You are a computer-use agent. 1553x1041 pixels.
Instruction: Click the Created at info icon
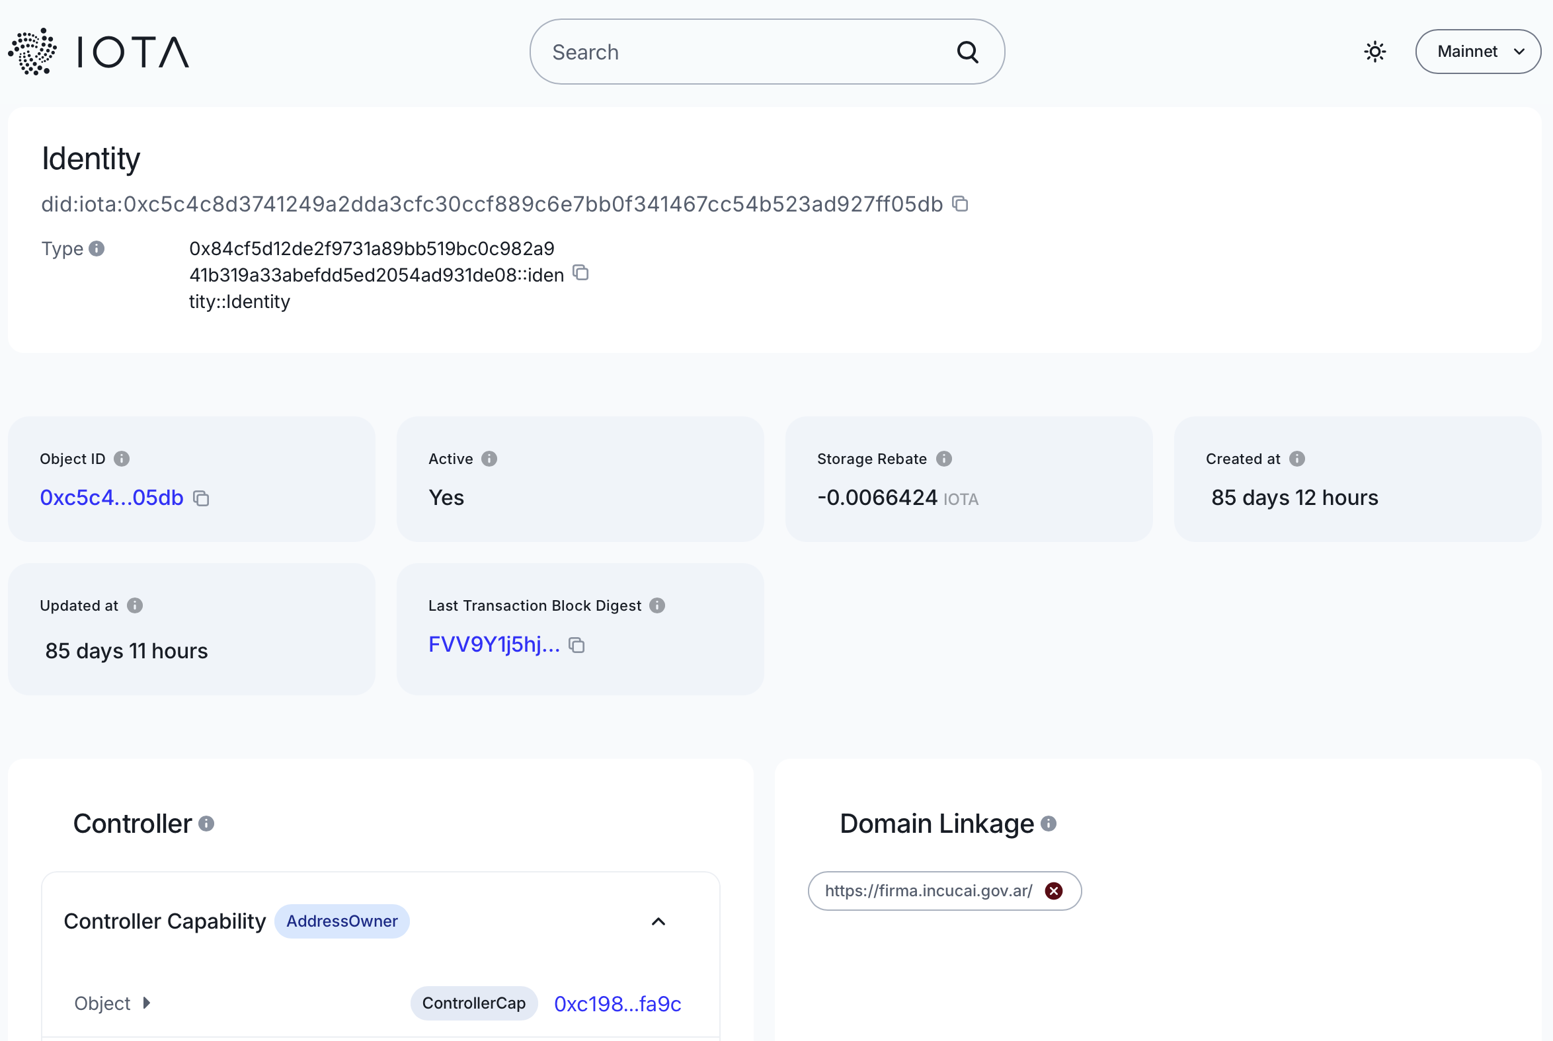click(x=1296, y=459)
